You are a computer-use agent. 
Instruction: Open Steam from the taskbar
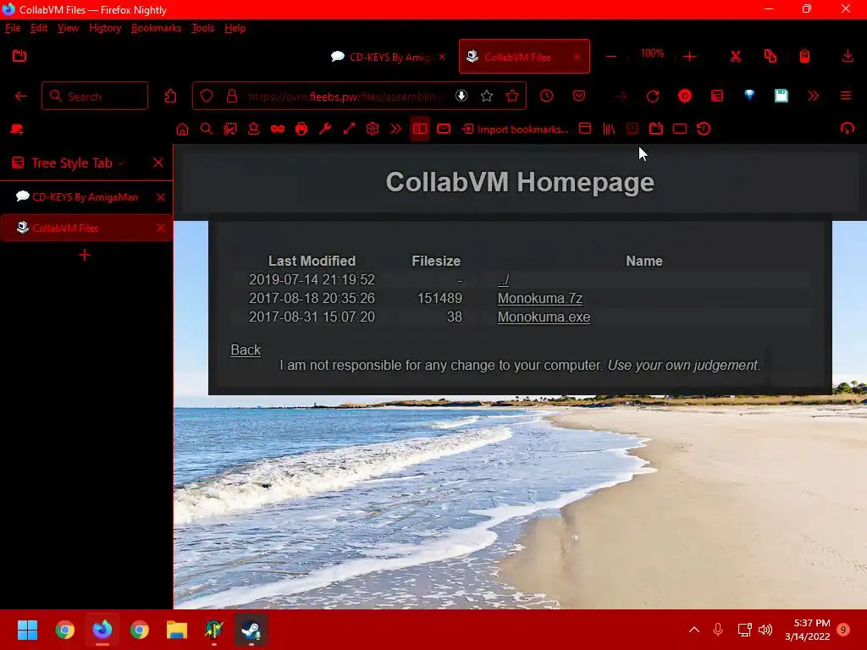[x=251, y=630]
